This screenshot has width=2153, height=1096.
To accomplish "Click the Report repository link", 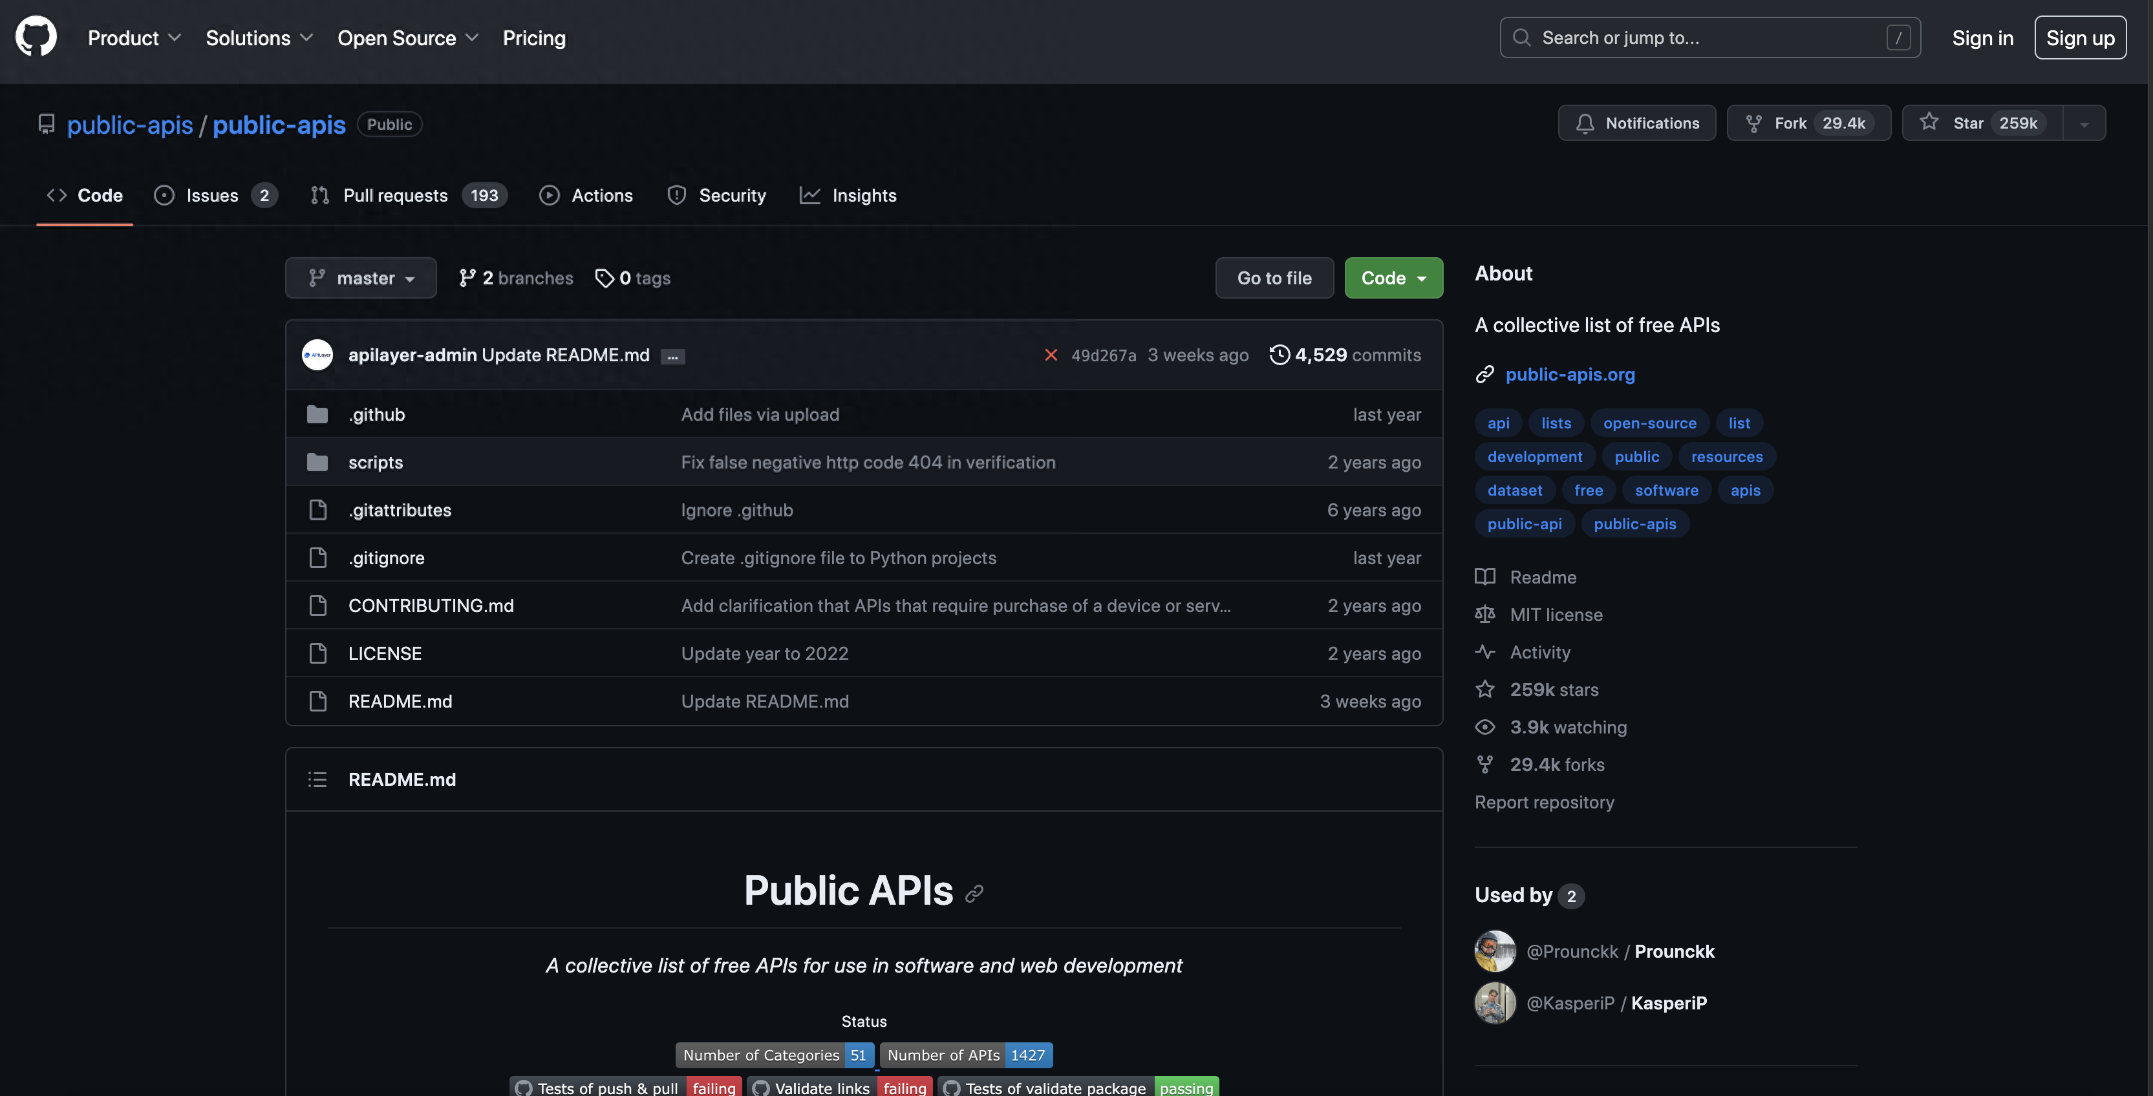I will 1544,802.
